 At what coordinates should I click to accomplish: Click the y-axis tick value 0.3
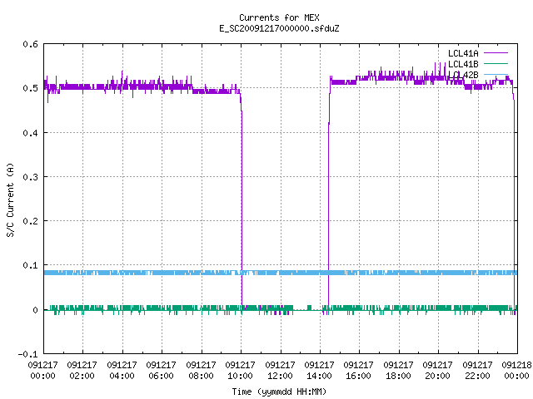30,177
